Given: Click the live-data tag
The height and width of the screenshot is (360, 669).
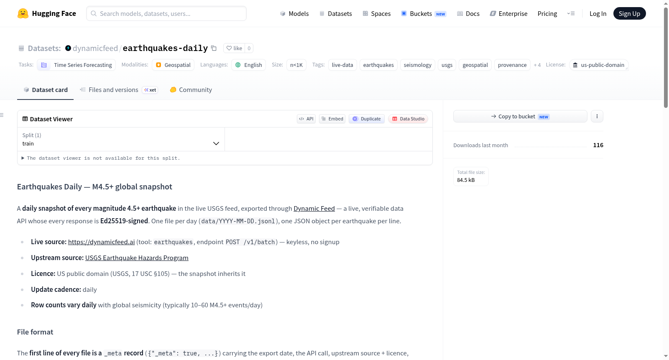Looking at the screenshot, I should (x=342, y=65).
